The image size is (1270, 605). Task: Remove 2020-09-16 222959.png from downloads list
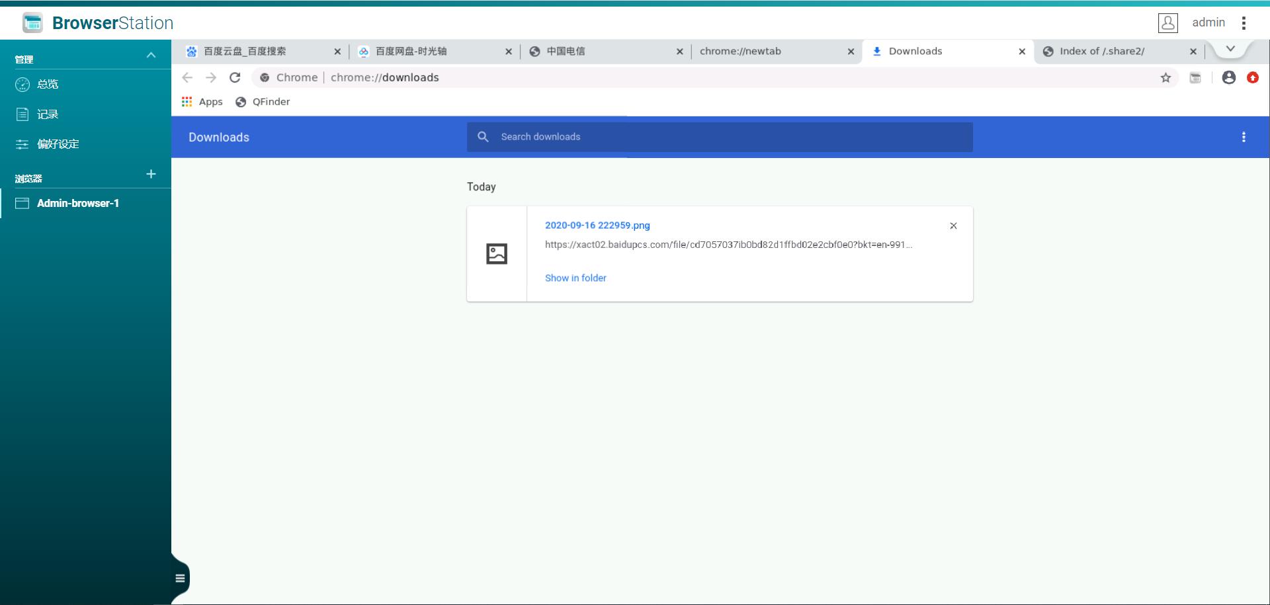click(953, 225)
